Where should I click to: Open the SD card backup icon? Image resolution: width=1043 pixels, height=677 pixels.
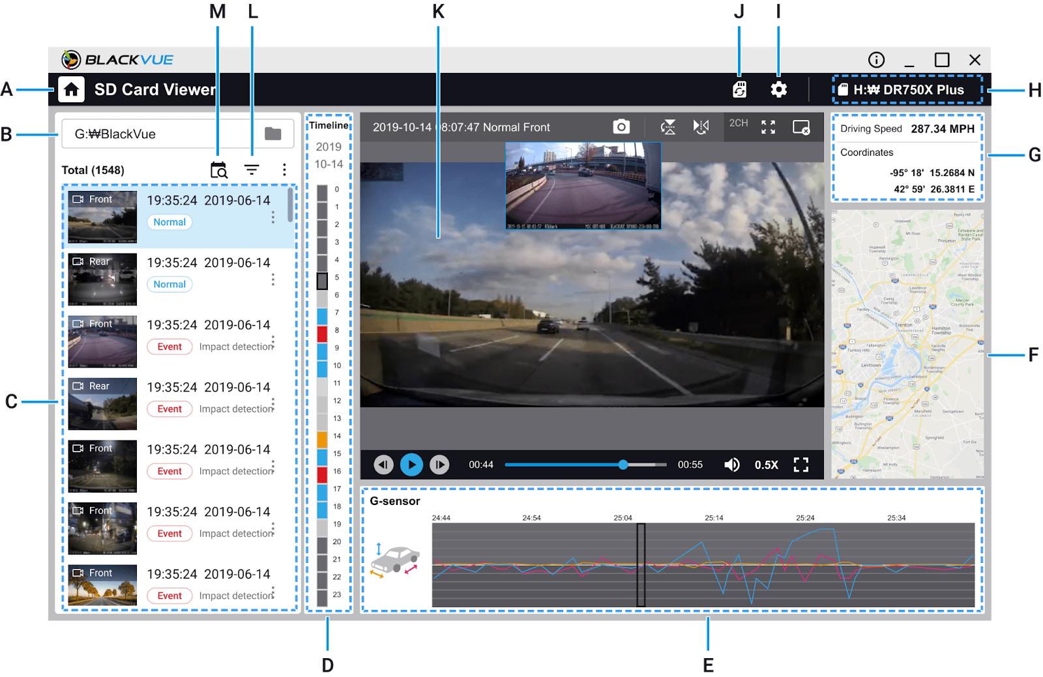[739, 89]
